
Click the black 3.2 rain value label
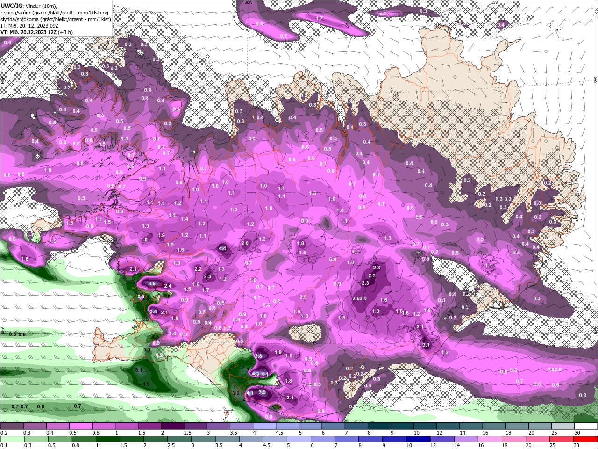tap(236, 394)
